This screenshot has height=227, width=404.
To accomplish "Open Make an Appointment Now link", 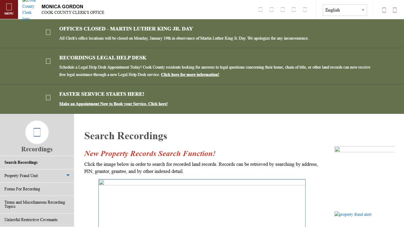I will [113, 104].
